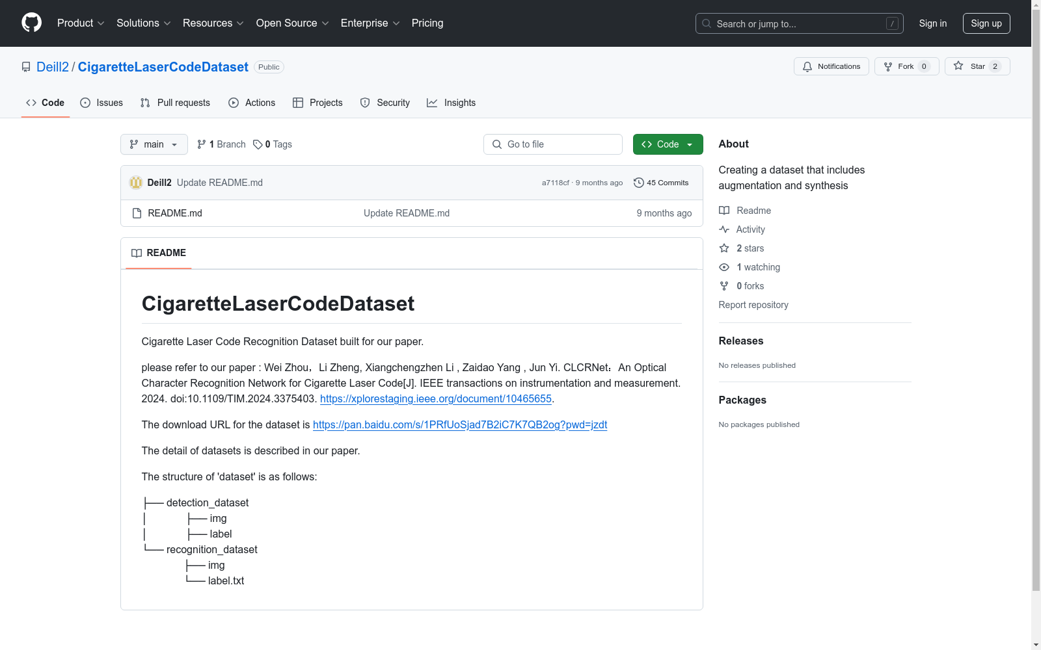
Task: Click the file icon next to README.md
Action: tap(137, 213)
